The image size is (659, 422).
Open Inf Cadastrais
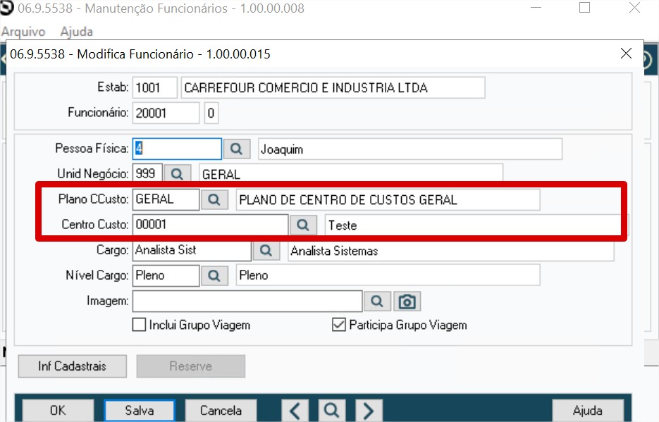tap(73, 366)
